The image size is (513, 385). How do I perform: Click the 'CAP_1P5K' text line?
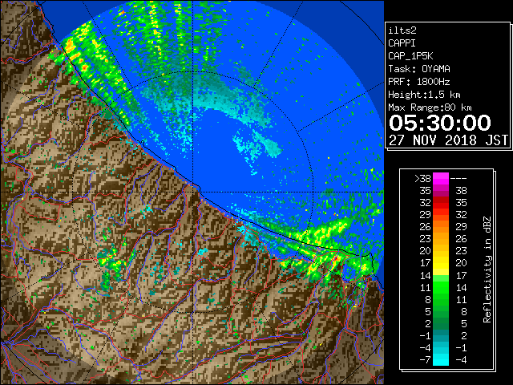click(410, 56)
